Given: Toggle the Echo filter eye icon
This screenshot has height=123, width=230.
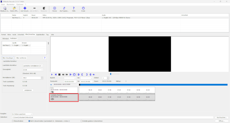Looking at the screenshot, I should tap(52, 92).
